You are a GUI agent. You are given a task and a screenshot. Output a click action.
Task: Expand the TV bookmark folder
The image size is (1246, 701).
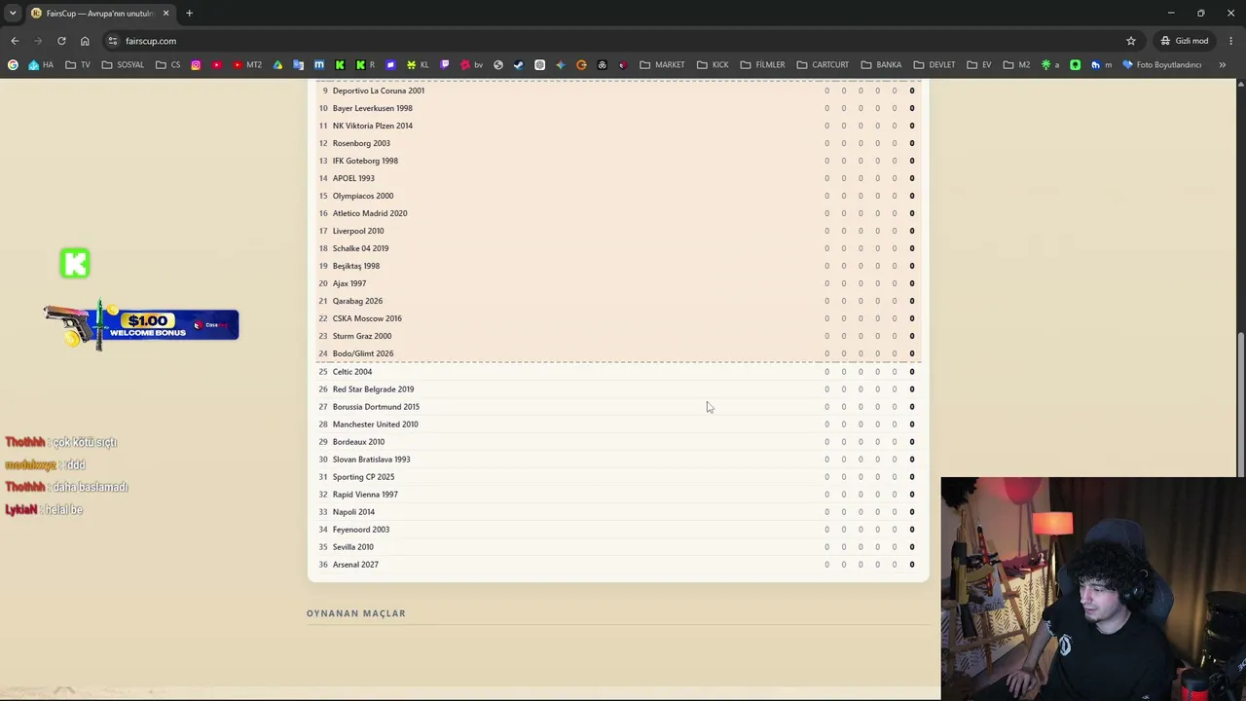(78, 65)
